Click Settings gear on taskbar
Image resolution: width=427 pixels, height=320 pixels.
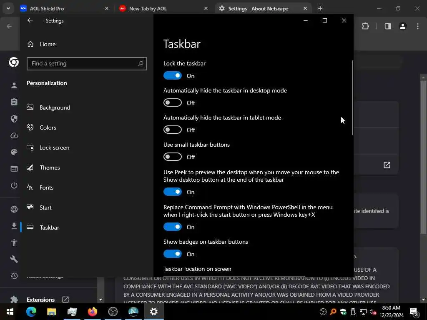coord(154,312)
